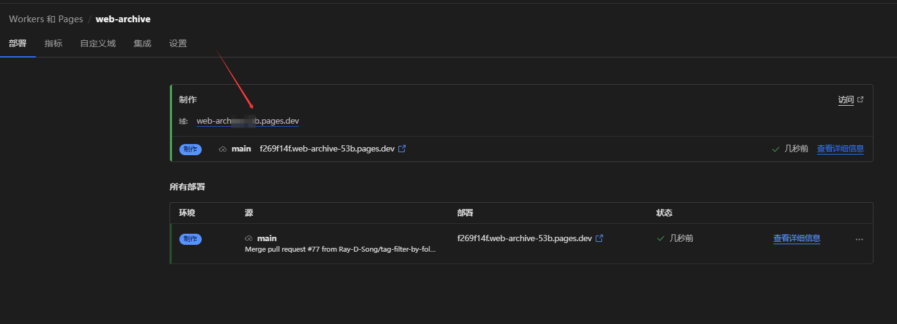Click the external-link icon beside 访问
This screenshot has width=897, height=324.
pos(861,100)
